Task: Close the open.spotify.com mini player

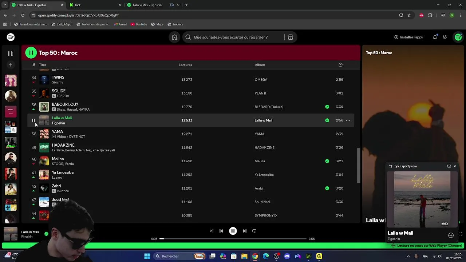Action: click(455, 166)
